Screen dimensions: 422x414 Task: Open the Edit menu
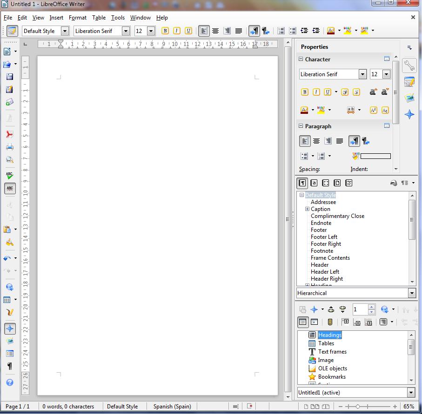[x=22, y=18]
